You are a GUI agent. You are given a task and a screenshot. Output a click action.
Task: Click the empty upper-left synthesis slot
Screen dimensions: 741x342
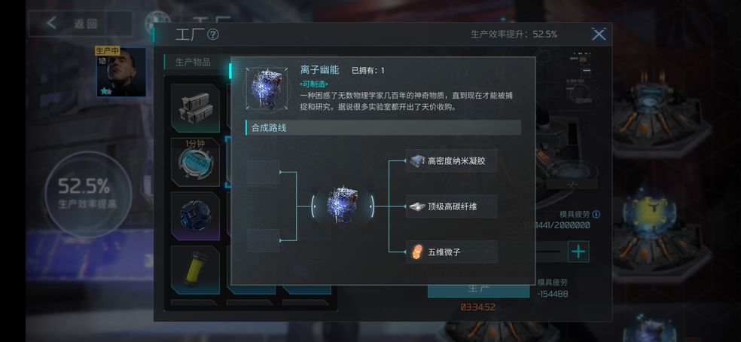264,173
